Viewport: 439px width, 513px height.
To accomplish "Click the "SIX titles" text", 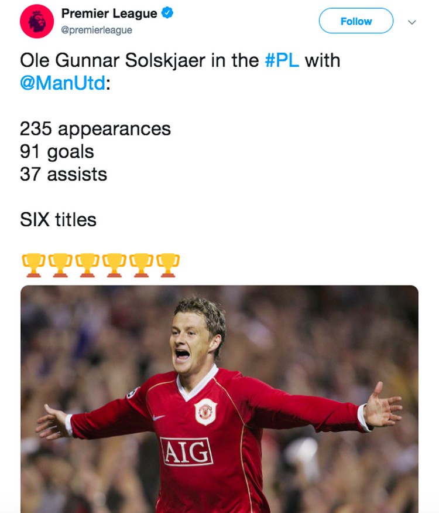I will click(58, 219).
